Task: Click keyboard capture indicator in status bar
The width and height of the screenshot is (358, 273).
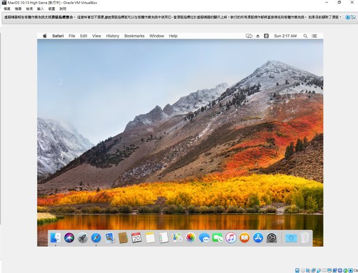Action: tap(350, 270)
